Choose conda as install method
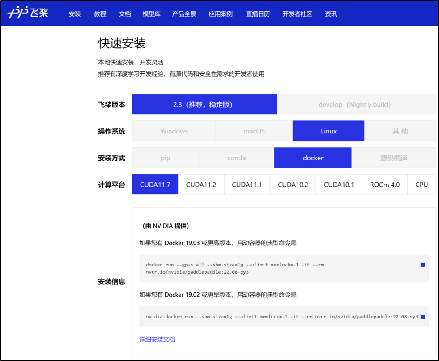The image size is (439, 361). click(x=236, y=158)
